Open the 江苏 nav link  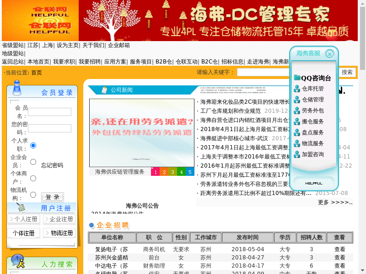click(x=32, y=45)
